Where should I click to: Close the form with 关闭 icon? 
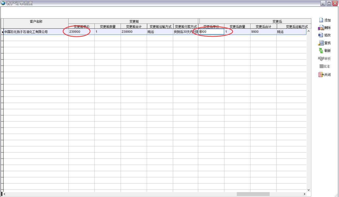(321, 75)
